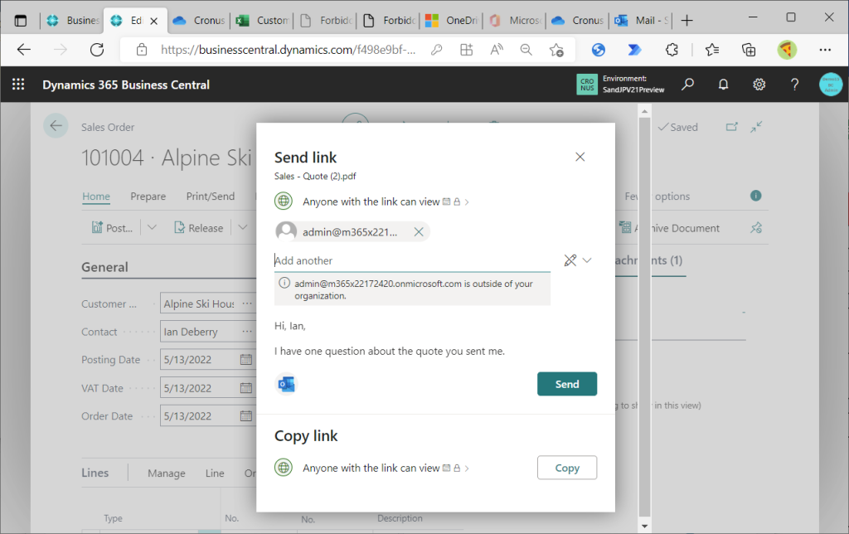Open the browser Settings and more menu

click(825, 50)
